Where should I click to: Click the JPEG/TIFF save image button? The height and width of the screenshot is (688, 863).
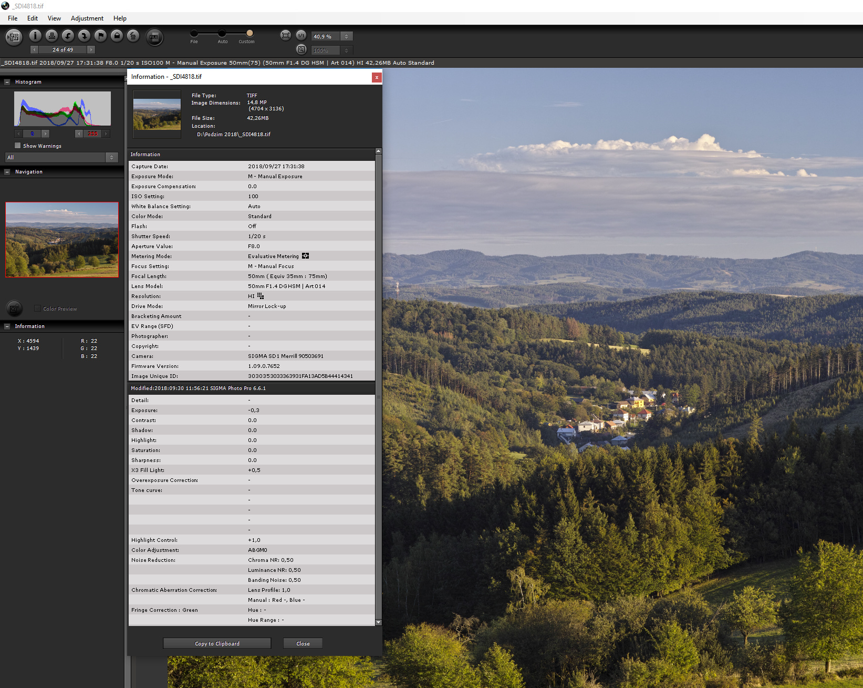click(14, 37)
